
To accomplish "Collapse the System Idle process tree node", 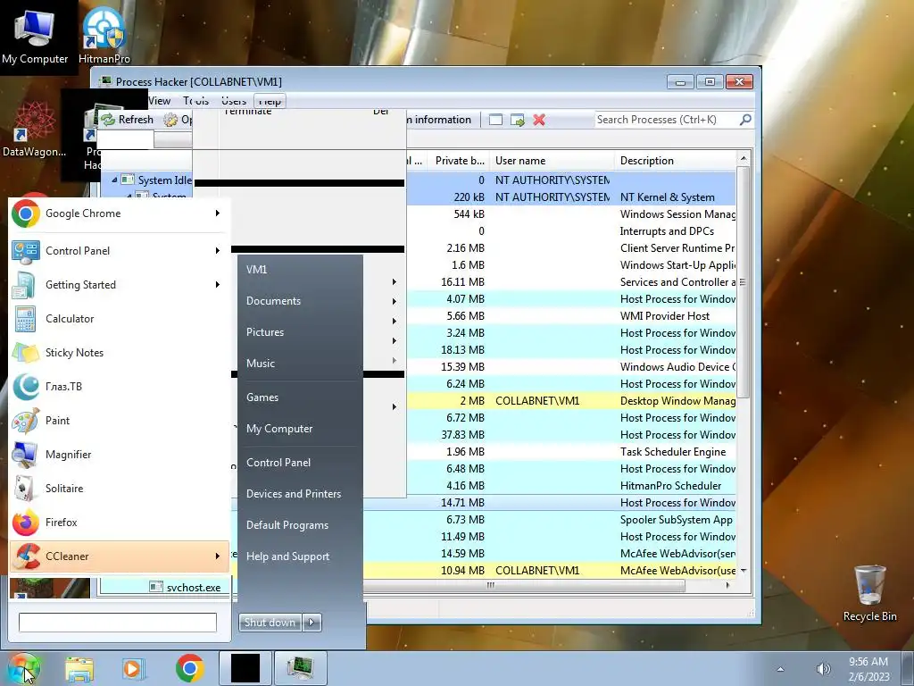I will [114, 180].
